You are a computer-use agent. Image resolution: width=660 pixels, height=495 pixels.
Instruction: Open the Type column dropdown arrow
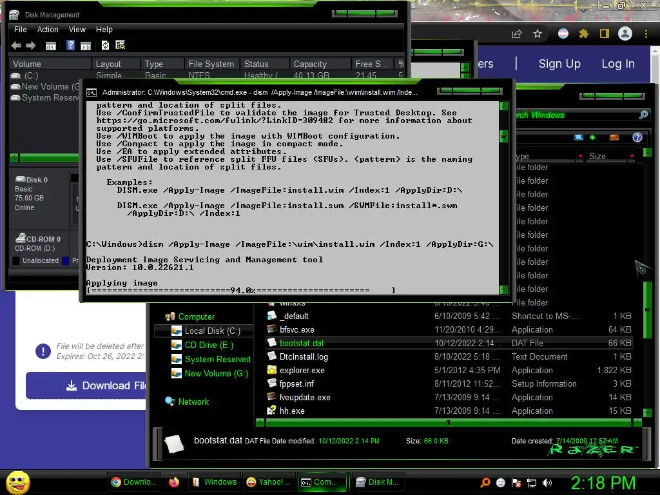580,156
